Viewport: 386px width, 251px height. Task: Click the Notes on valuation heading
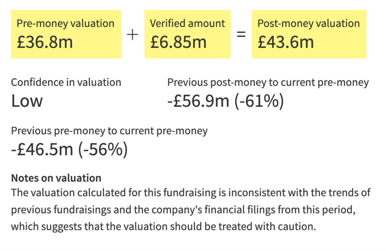(56, 178)
